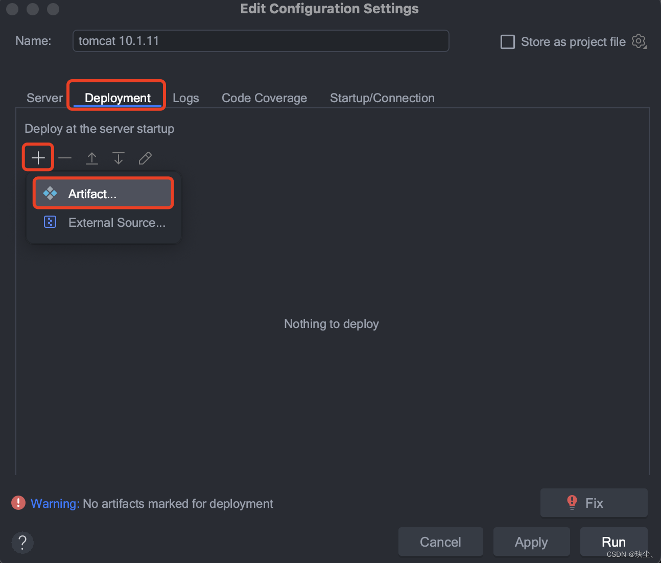Click the Warning link text
661x563 pixels.
click(x=55, y=503)
